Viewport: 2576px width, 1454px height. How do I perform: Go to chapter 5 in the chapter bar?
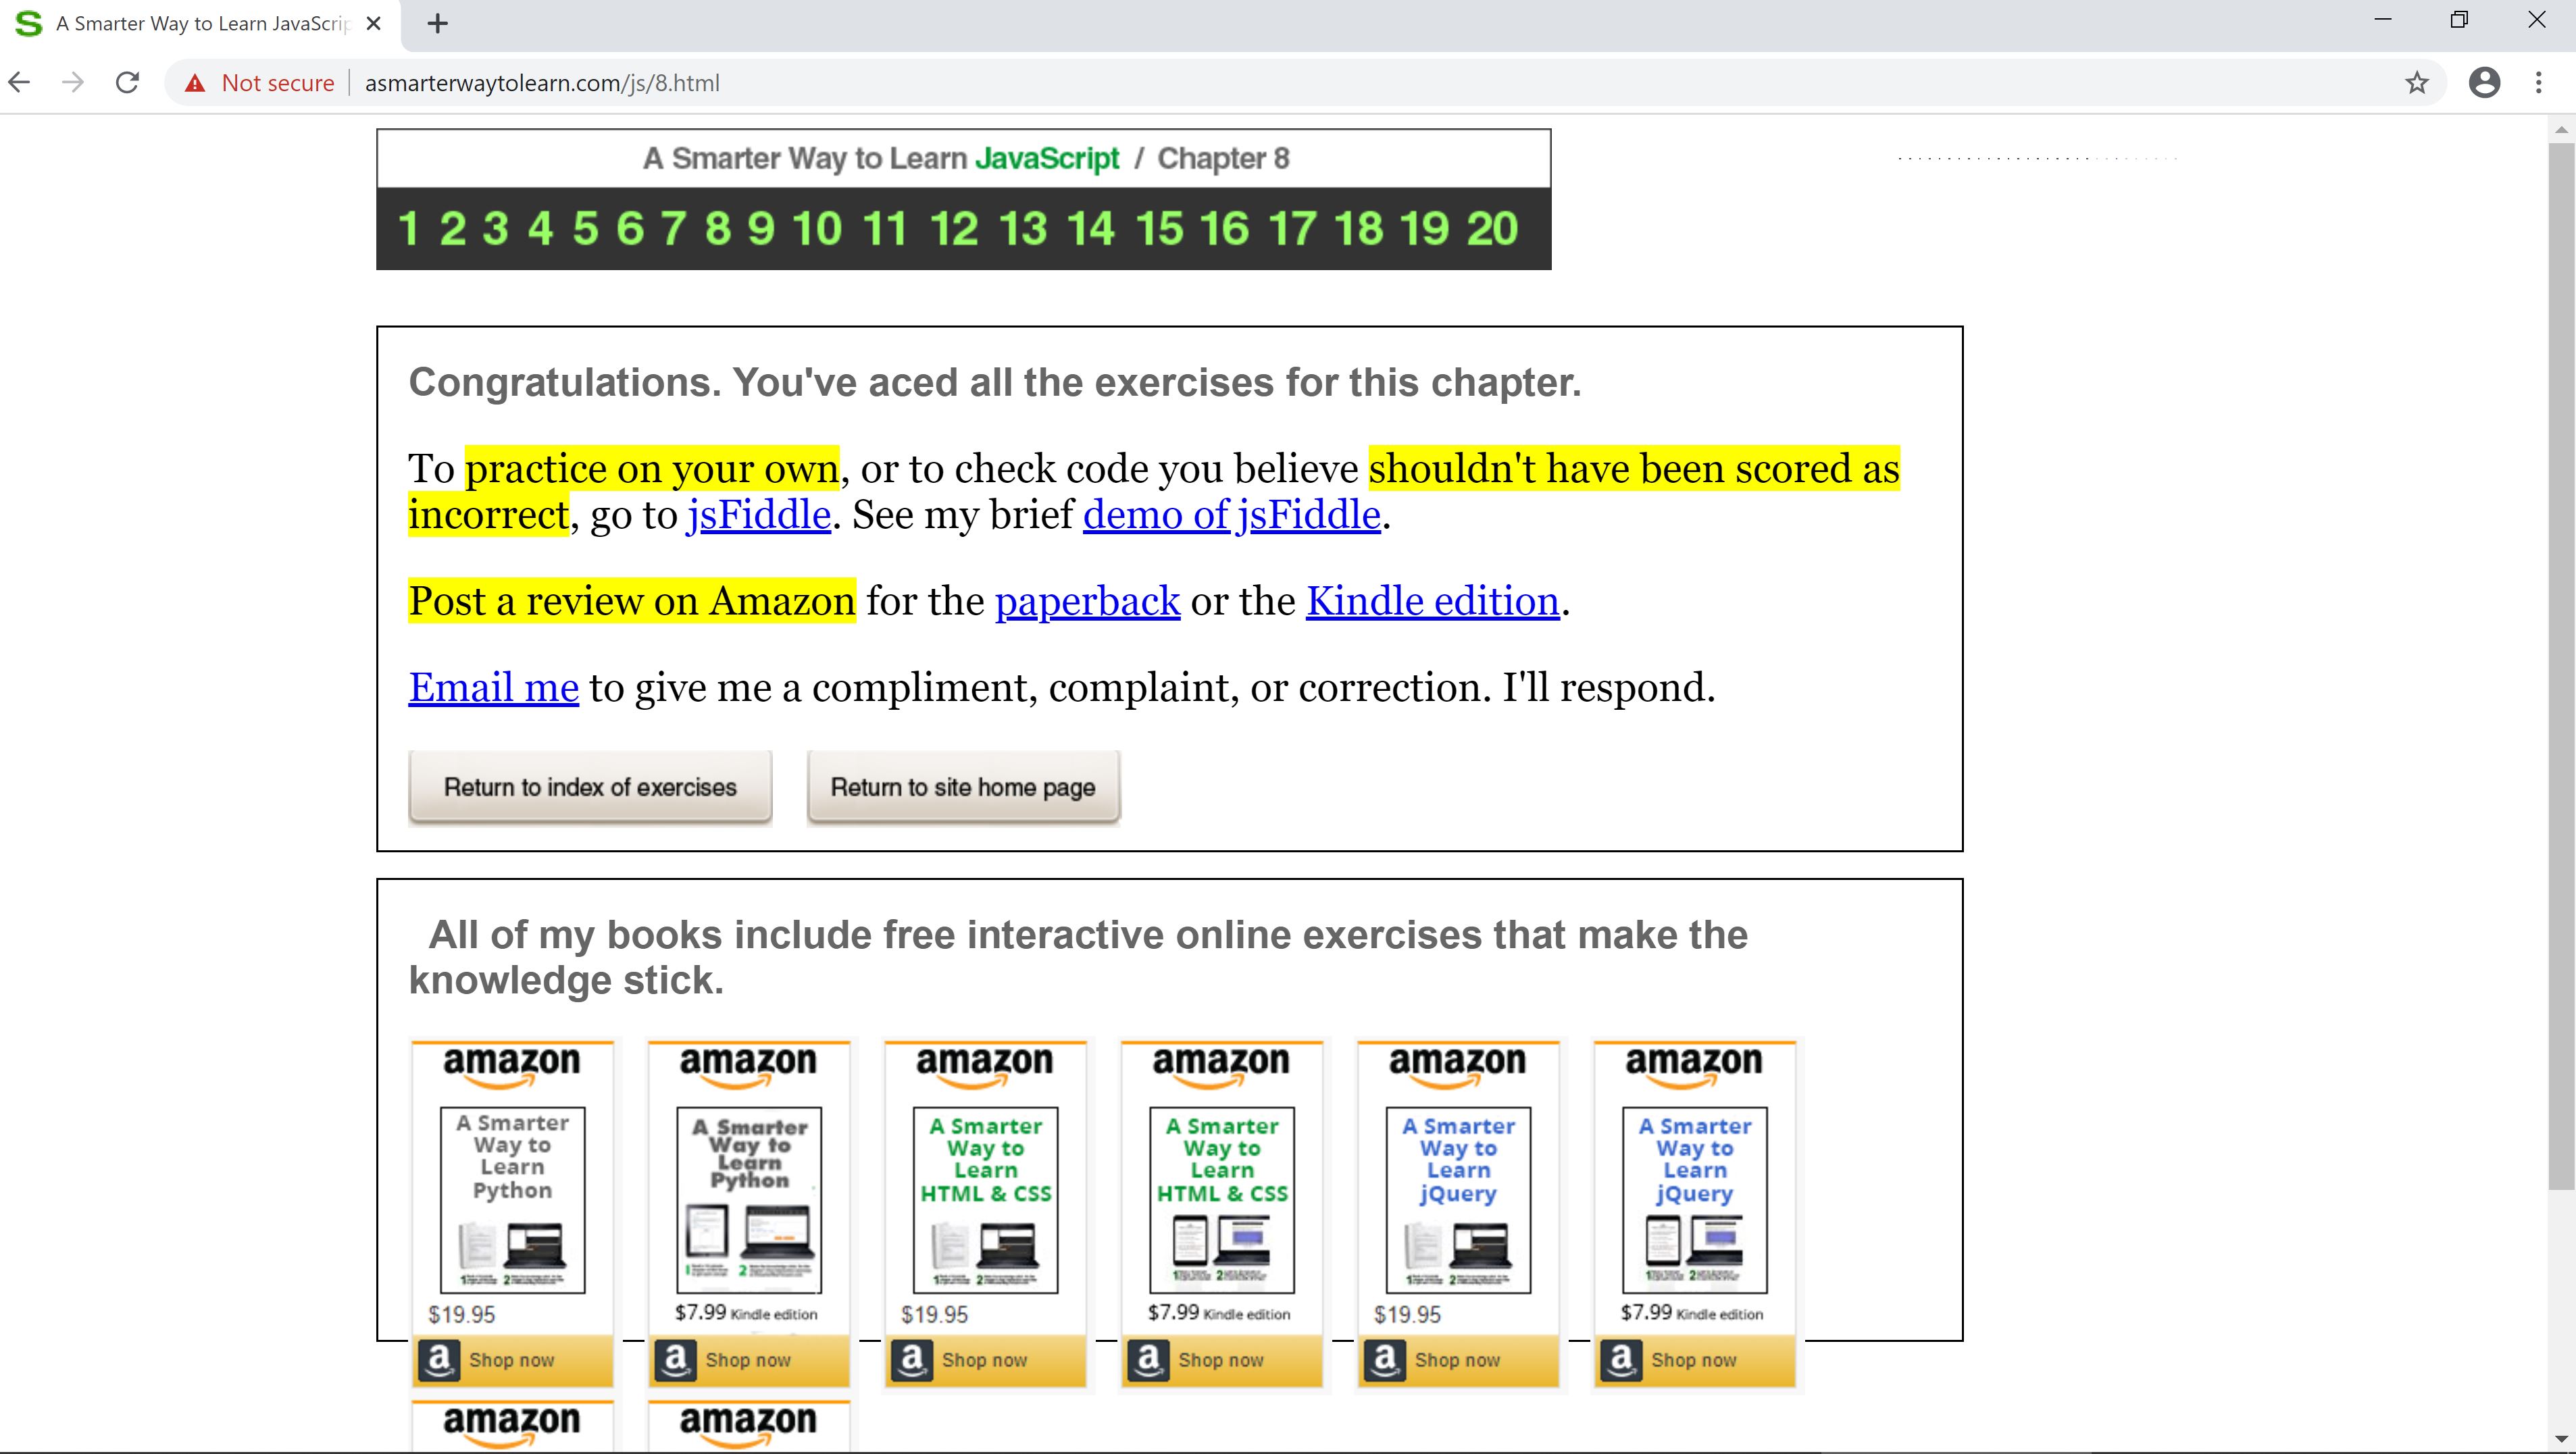click(x=586, y=229)
